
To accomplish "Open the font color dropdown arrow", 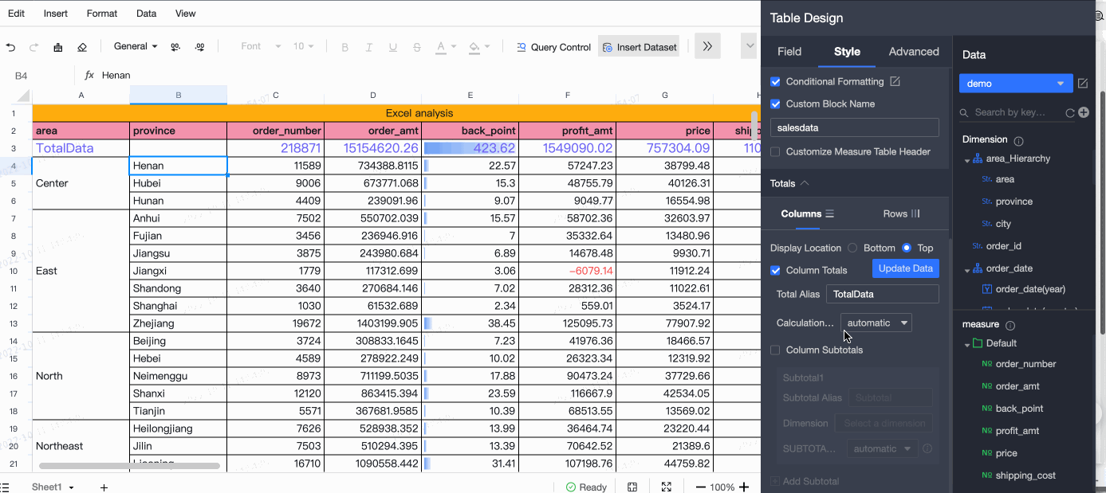I will coord(454,47).
